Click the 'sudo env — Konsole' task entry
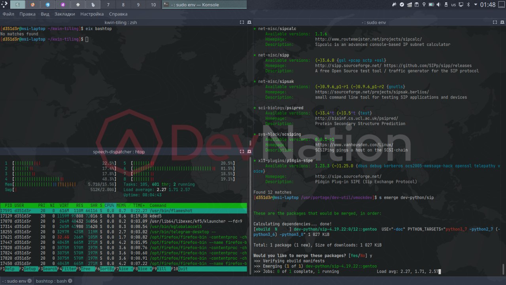Image resolution: width=506 pixels, height=285 pixels. pos(204,4)
